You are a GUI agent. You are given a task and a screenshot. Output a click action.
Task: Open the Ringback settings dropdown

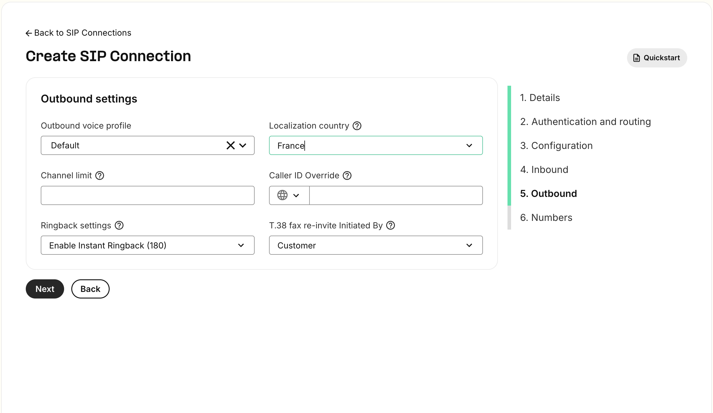coord(241,245)
